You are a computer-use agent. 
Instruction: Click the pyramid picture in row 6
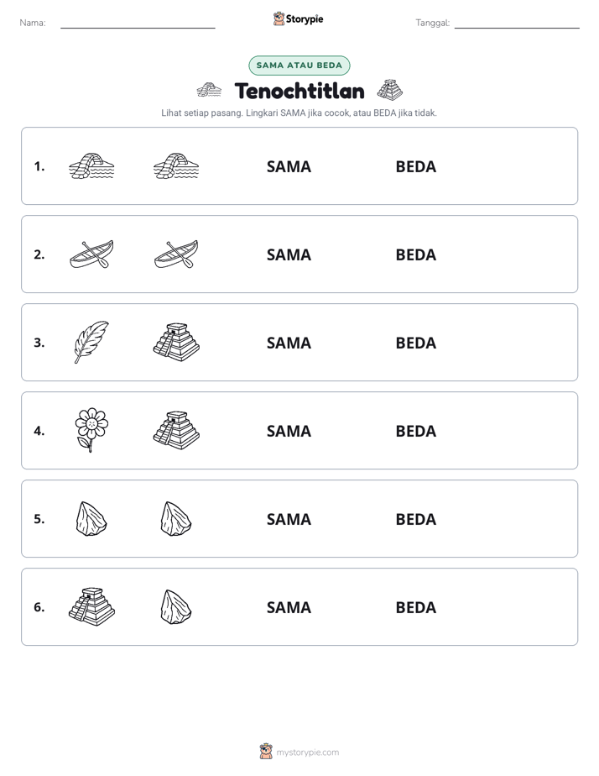91,606
